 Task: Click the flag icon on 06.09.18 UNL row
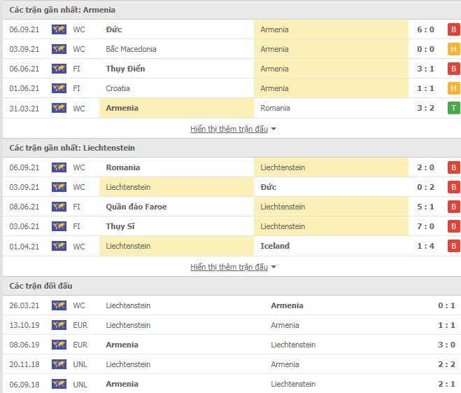click(59, 384)
